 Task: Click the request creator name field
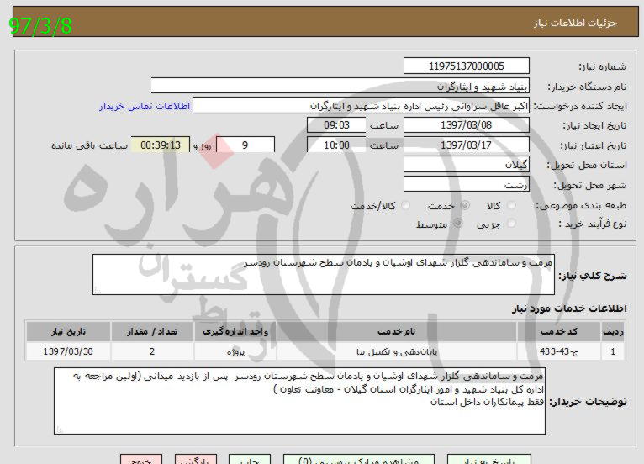click(362, 106)
